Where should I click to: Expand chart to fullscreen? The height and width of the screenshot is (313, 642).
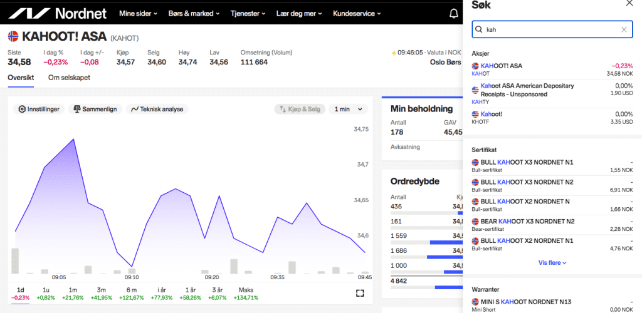(x=360, y=293)
